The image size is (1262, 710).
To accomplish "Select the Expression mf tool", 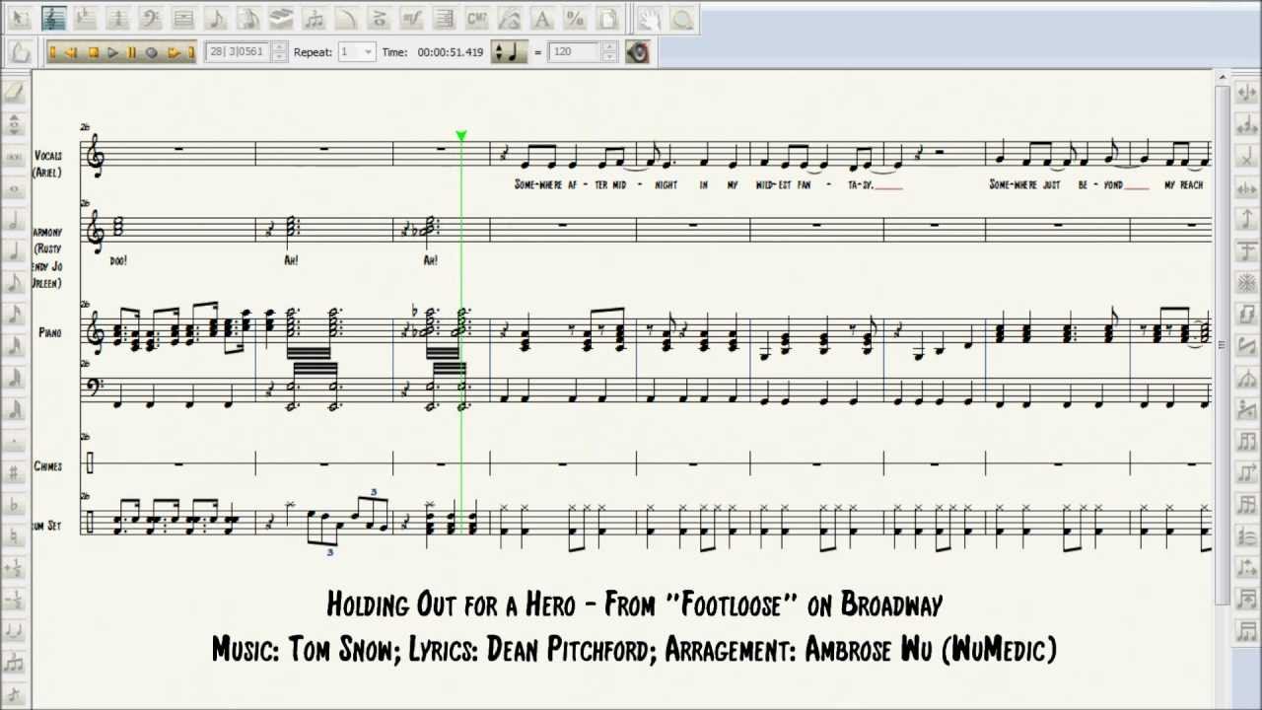I will pos(412,19).
